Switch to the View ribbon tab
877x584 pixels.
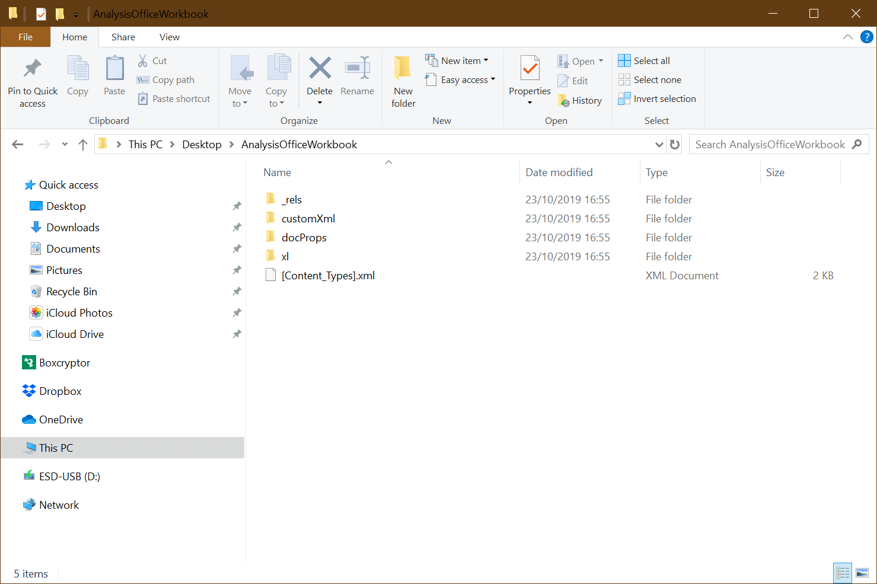[x=169, y=37]
